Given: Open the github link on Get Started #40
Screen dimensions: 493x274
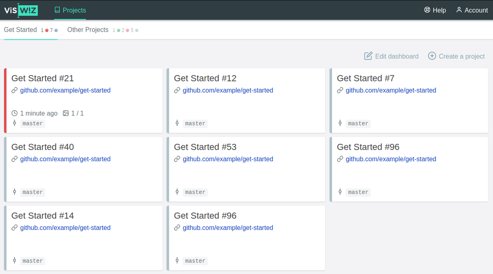Looking at the screenshot, I should (65, 159).
